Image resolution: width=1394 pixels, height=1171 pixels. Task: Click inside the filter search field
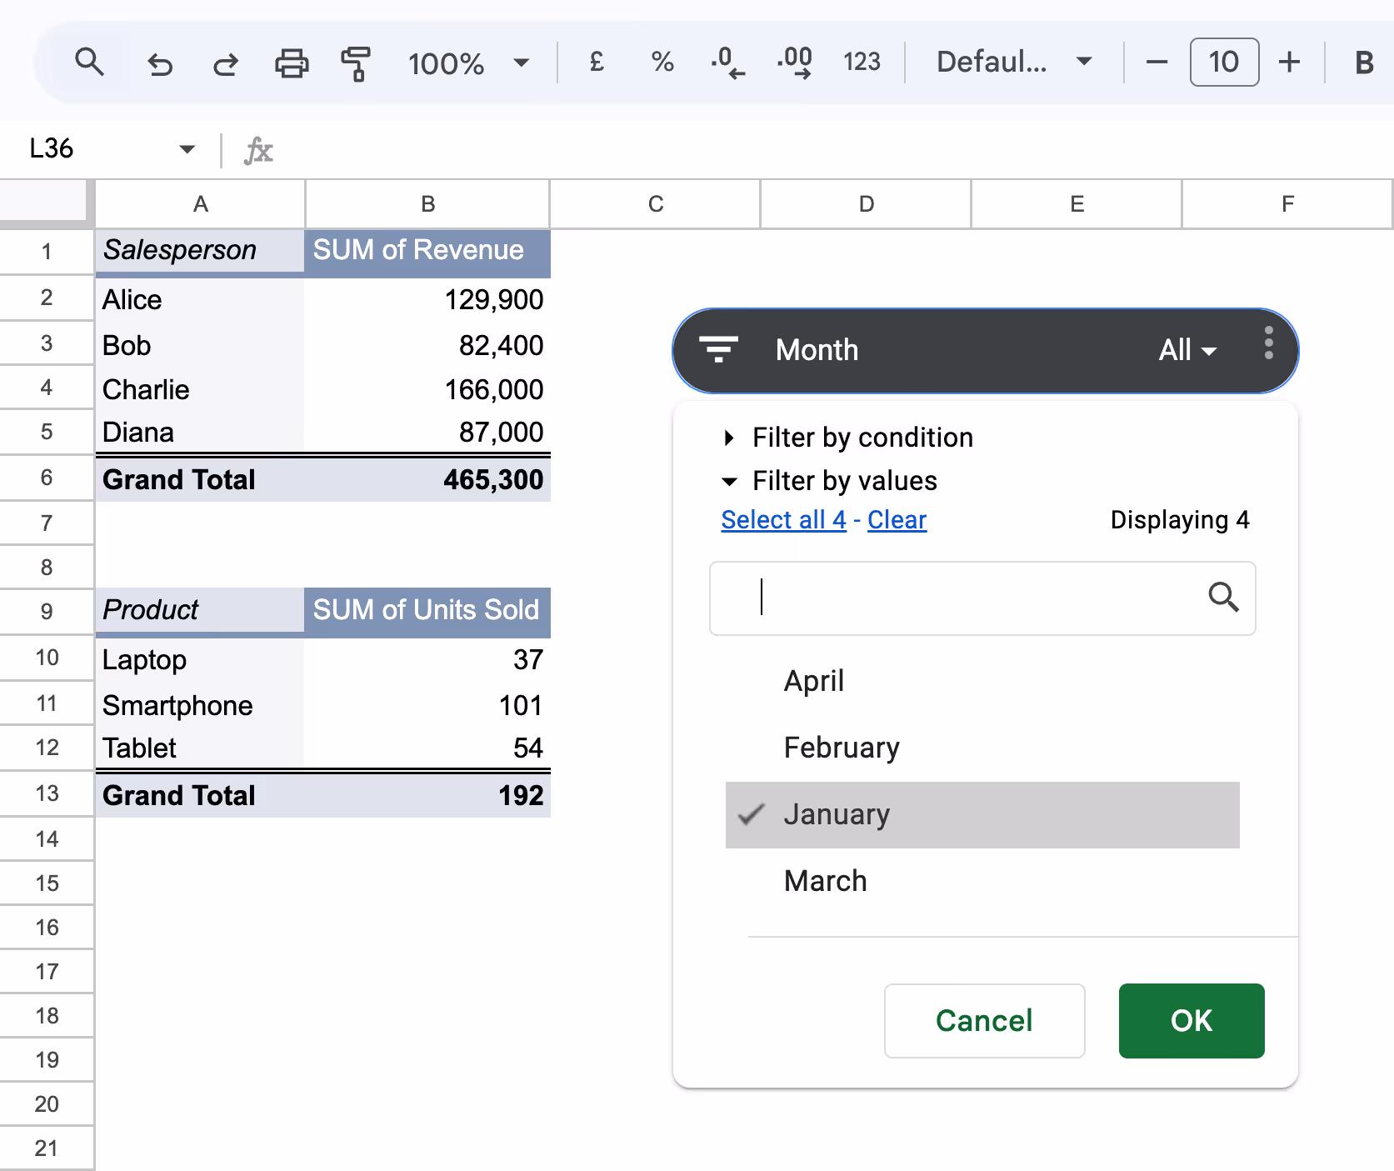point(958,598)
